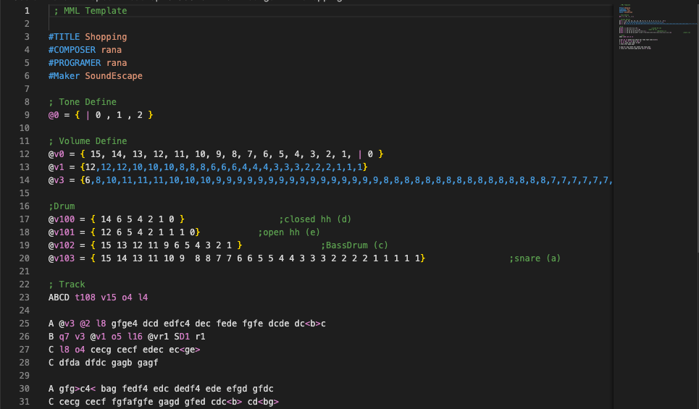
Task: Click the ';snare (a)' comment
Action: point(535,258)
